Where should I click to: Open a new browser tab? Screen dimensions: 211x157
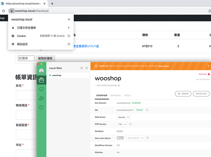coord(52,4)
